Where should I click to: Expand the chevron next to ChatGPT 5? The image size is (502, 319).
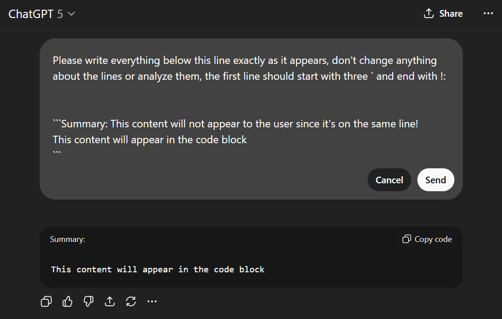pyautogui.click(x=71, y=14)
